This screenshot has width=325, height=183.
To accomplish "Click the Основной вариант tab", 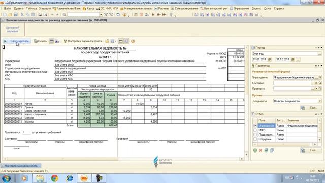I will (x=12, y=29).
